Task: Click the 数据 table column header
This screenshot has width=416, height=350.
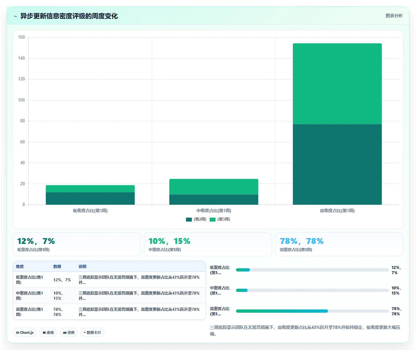Action: pos(57,267)
